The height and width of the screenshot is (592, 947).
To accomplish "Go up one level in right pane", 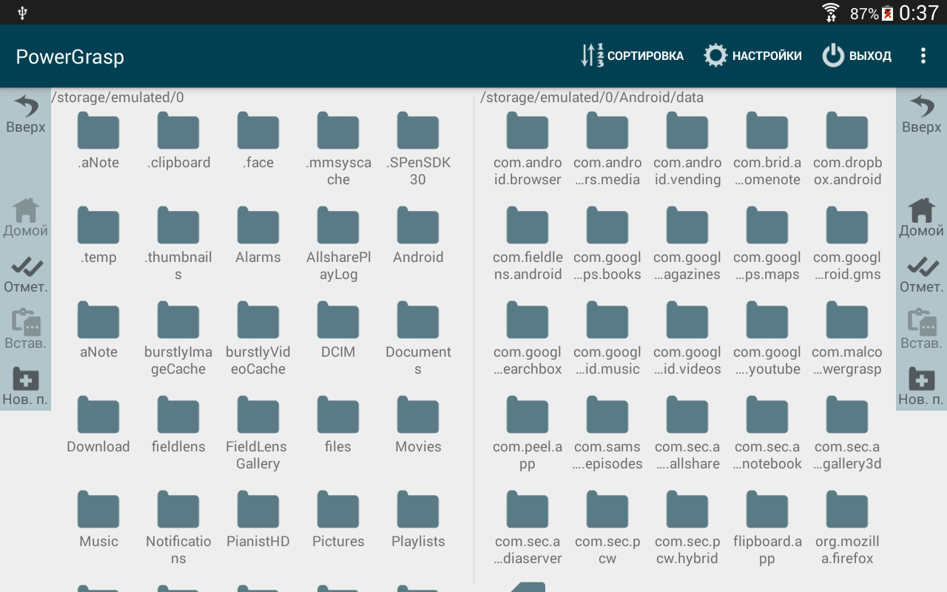I will coord(921,113).
